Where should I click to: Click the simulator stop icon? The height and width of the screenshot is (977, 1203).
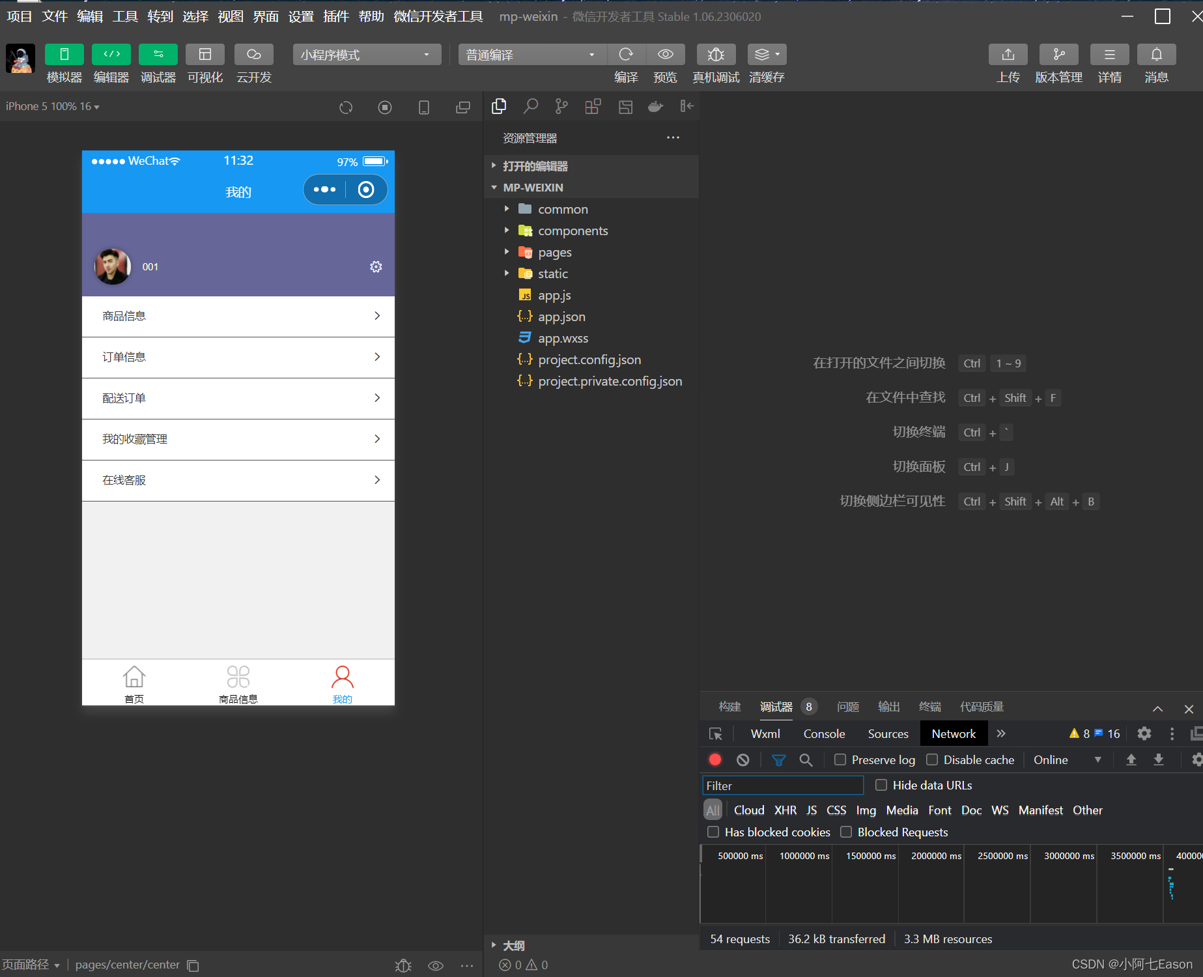point(385,107)
